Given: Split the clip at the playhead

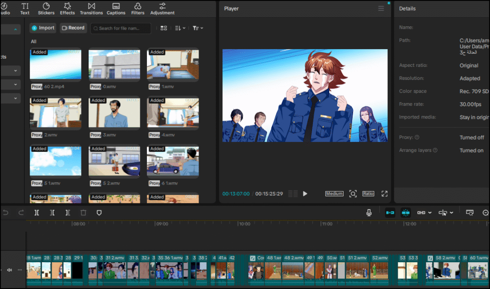Looking at the screenshot, I should point(36,213).
